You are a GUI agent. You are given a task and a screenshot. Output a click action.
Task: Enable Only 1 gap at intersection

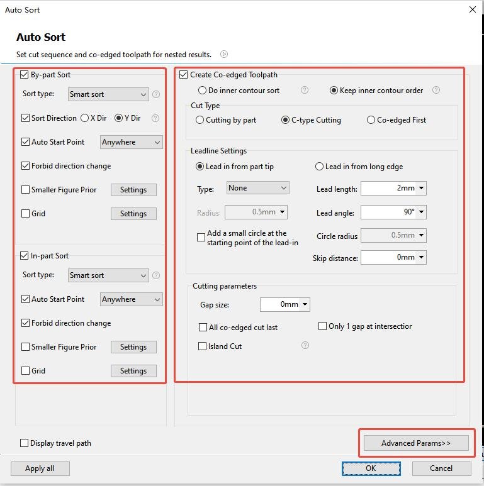click(x=322, y=326)
